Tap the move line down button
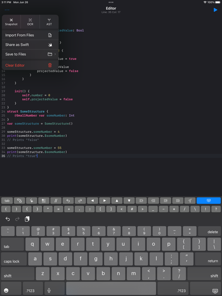The image size is (222, 296). (x=178, y=200)
